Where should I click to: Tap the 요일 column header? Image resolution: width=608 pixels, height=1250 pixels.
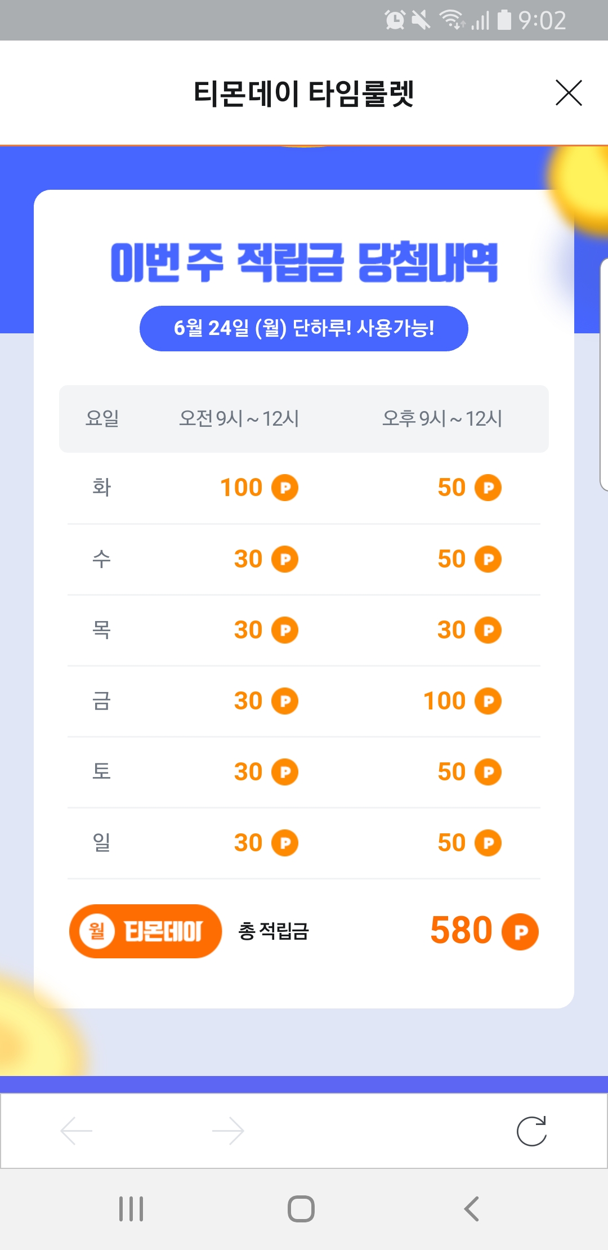(102, 419)
